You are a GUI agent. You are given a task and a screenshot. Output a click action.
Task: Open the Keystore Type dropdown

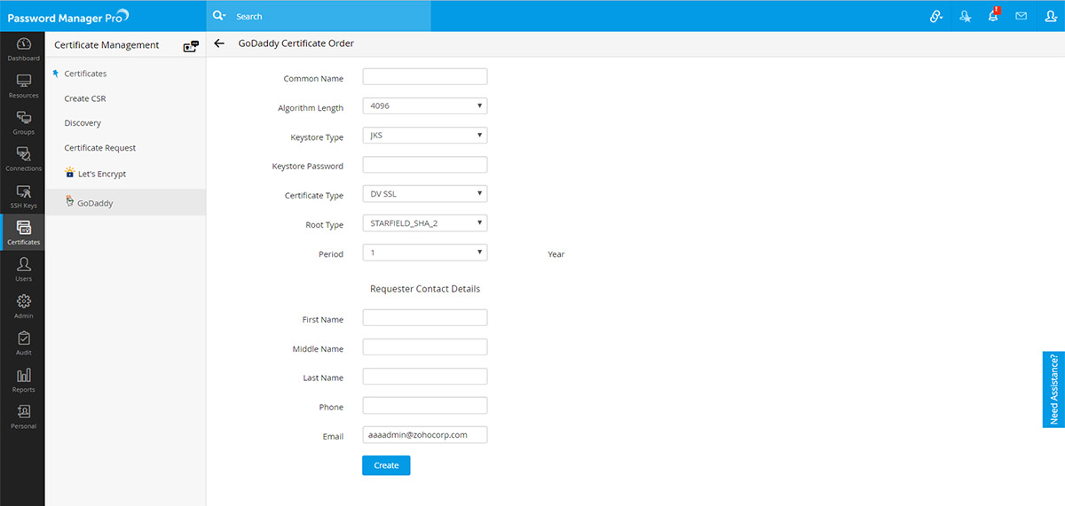(425, 136)
